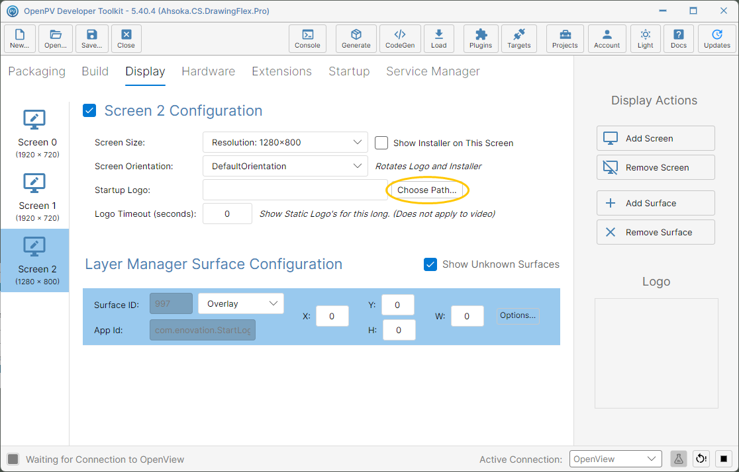Expand the Active Connection OpenView dropdown

pos(616,459)
